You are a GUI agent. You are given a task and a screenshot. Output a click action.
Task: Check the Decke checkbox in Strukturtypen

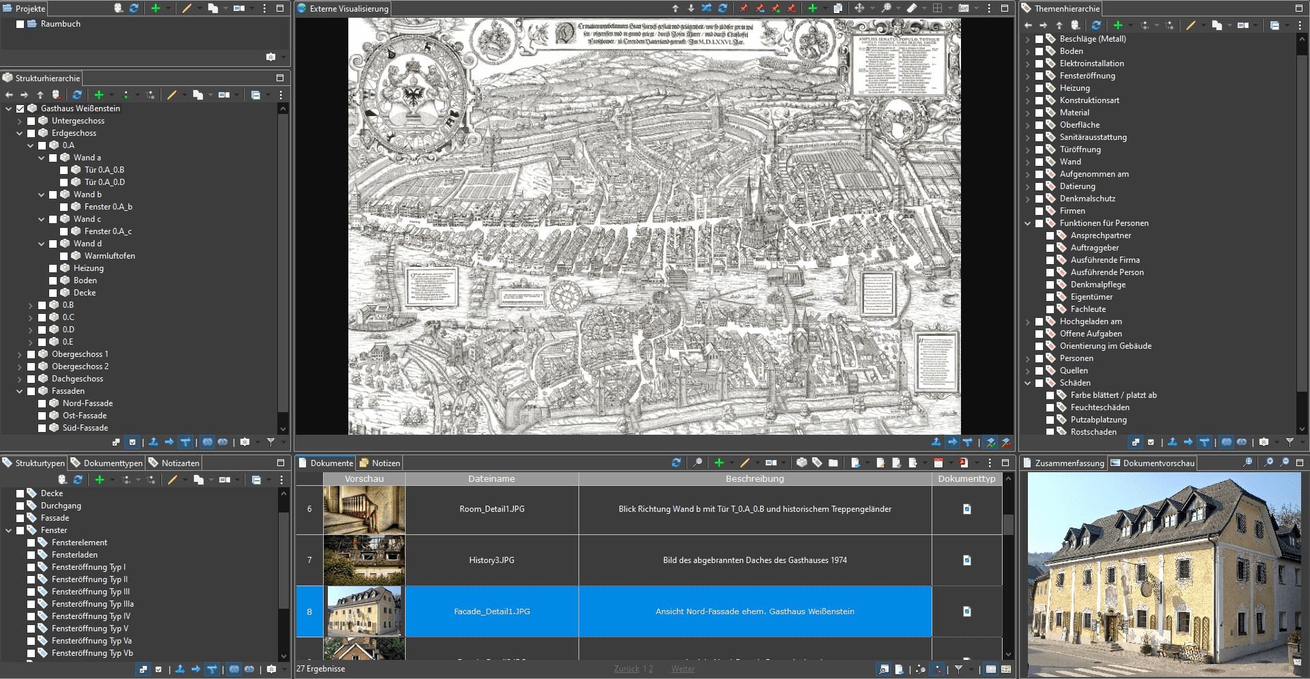(20, 493)
